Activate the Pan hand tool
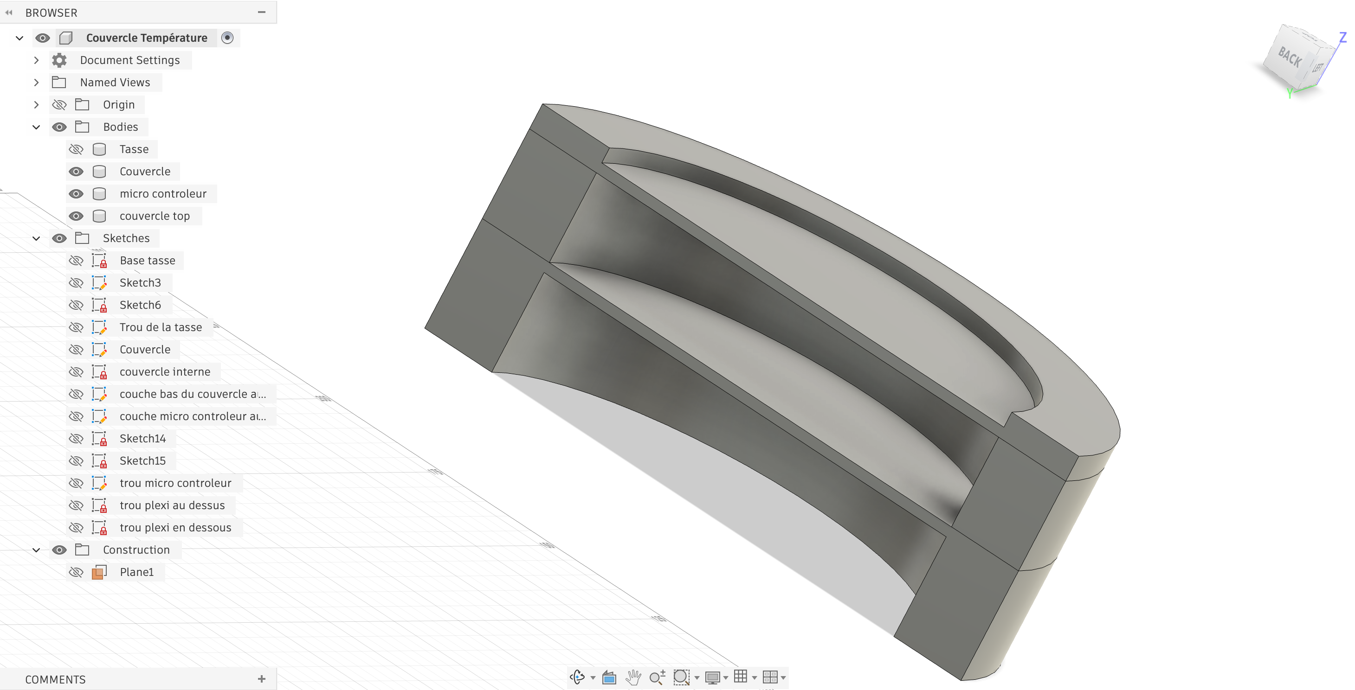Image resolution: width=1355 pixels, height=690 pixels. 633,677
